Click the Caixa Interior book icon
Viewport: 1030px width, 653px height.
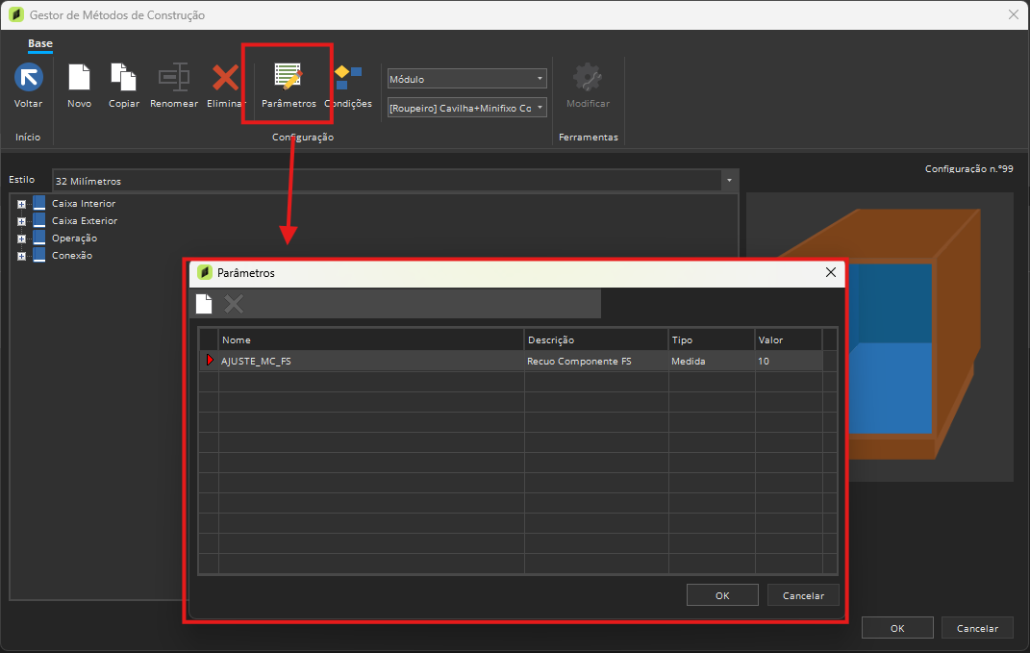[x=39, y=203]
